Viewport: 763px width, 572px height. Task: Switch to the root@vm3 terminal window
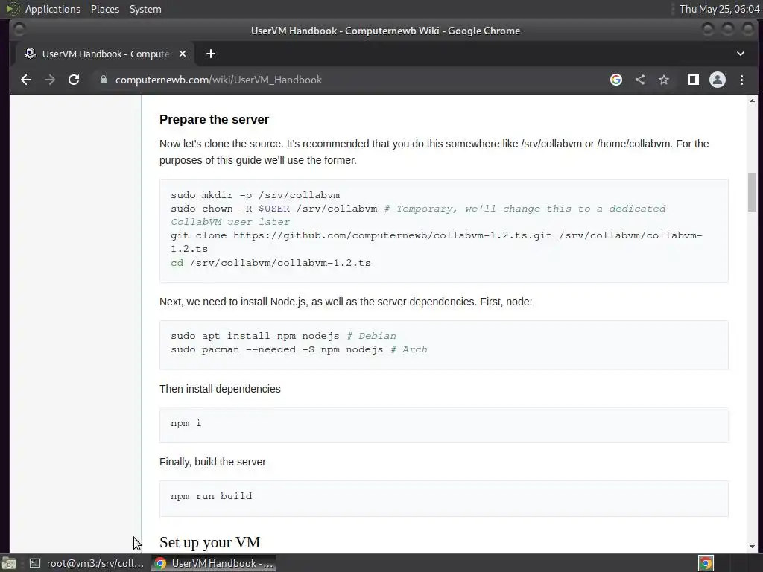coord(87,563)
